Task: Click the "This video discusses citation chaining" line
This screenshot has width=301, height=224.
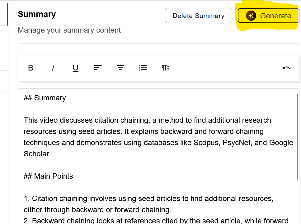Action: click(147, 120)
